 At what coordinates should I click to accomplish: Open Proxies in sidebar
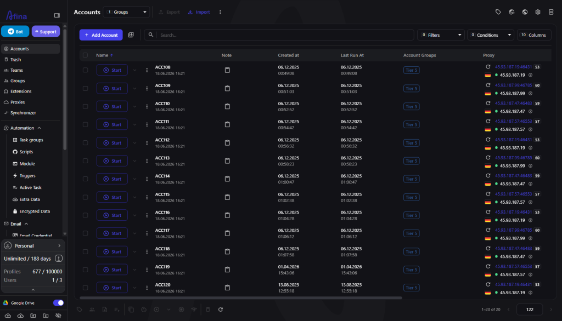(x=30, y=102)
